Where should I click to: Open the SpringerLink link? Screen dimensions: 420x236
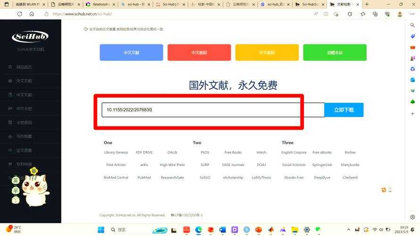click(322, 165)
